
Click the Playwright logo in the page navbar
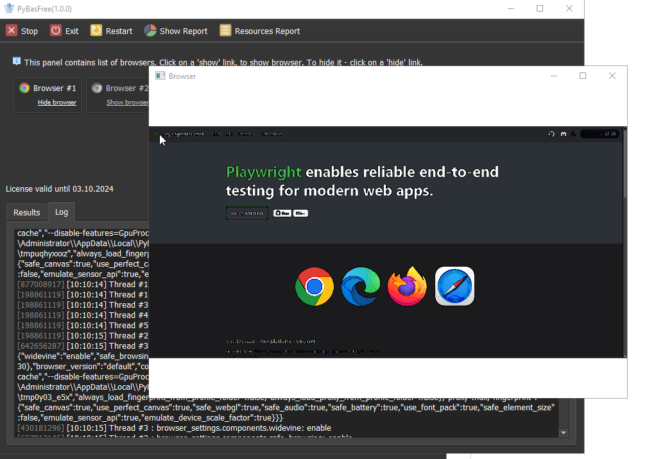click(157, 134)
